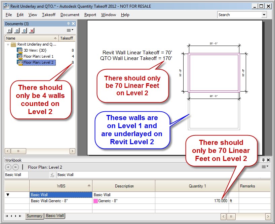This screenshot has width=275, height=224.
Task: Click the Basic Wall formula input field
Action: point(101,174)
